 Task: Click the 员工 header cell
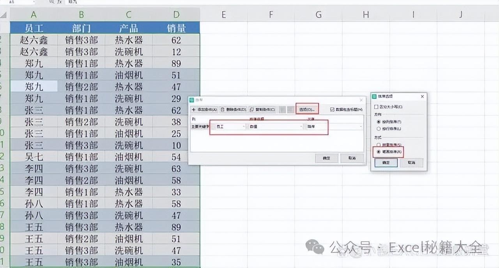[x=34, y=28]
